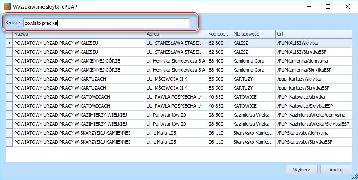Select the /pup_kartuzy/skrytka Uri cell
The height and width of the screenshot is (180, 358).
[314, 79]
